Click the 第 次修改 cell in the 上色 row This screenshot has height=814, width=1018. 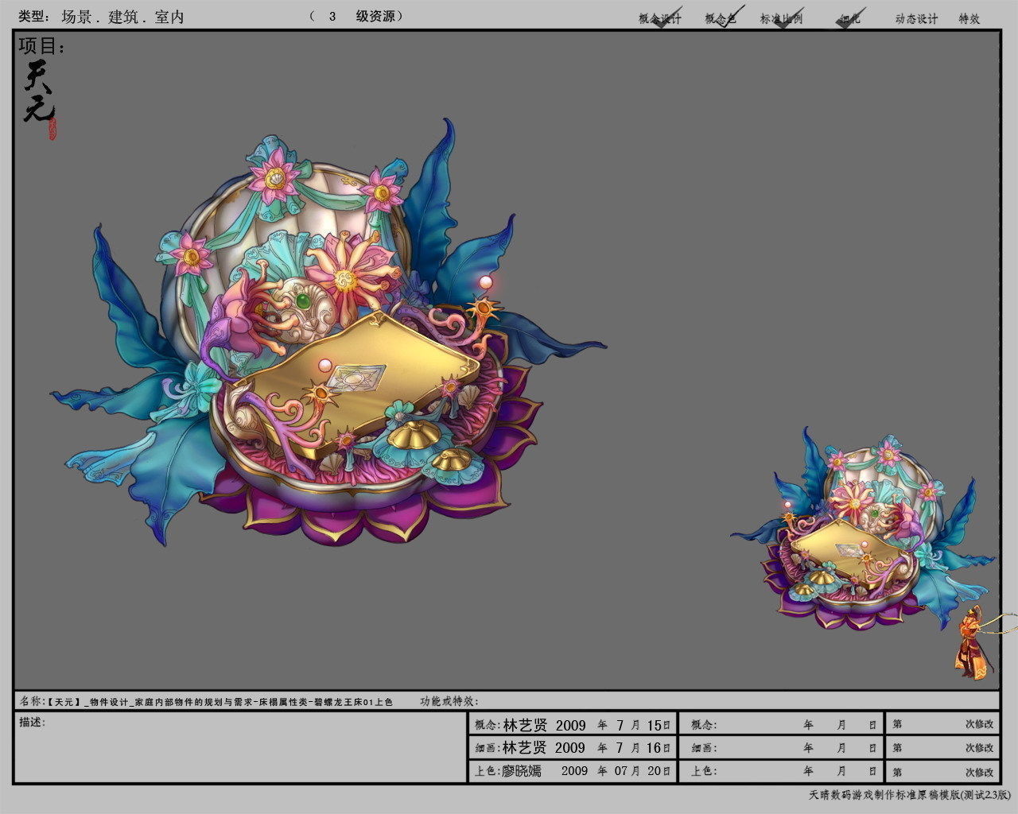pos(942,771)
